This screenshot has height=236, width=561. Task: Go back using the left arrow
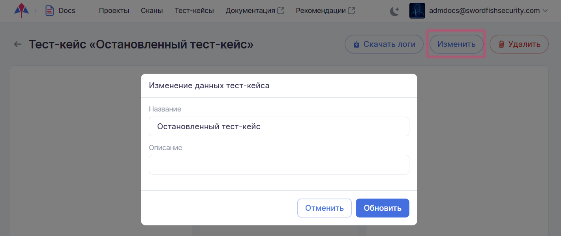tap(18, 44)
